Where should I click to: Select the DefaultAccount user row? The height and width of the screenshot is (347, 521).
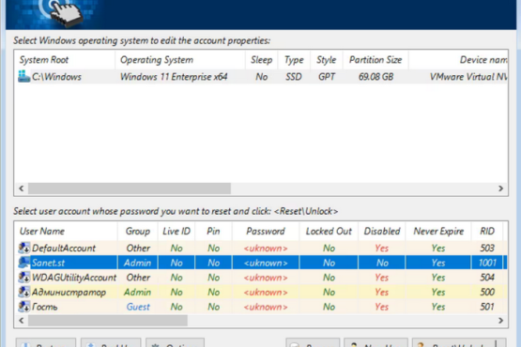[x=261, y=248]
